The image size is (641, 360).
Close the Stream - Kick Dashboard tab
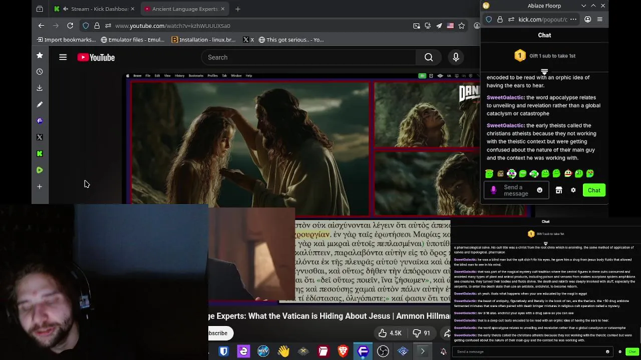point(132,9)
